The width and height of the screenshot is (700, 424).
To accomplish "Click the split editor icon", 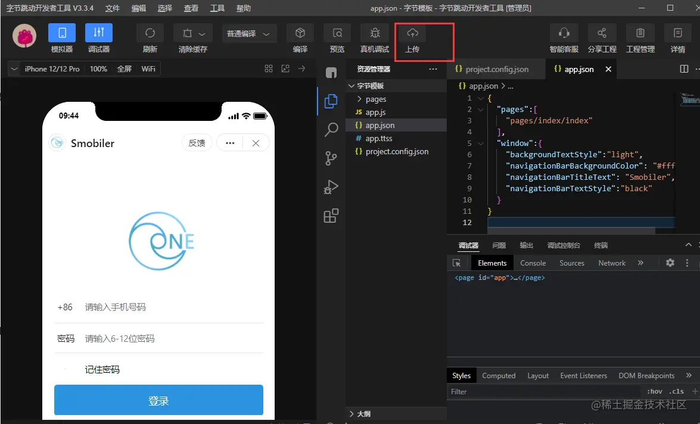I will point(683,68).
